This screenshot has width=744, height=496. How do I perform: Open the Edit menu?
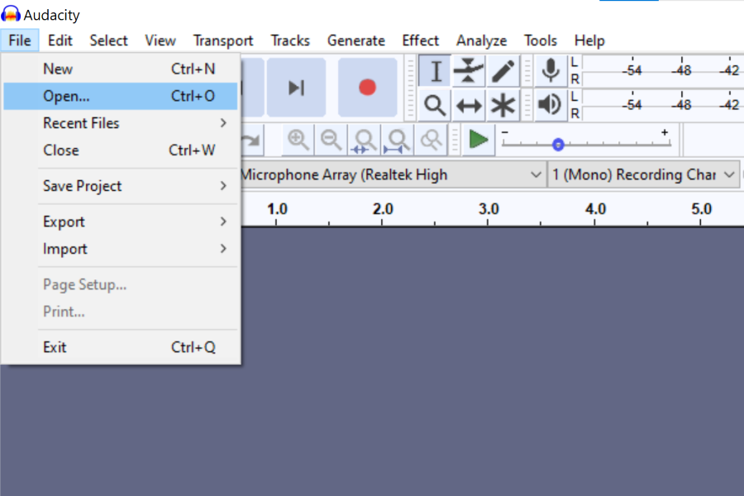tap(60, 41)
